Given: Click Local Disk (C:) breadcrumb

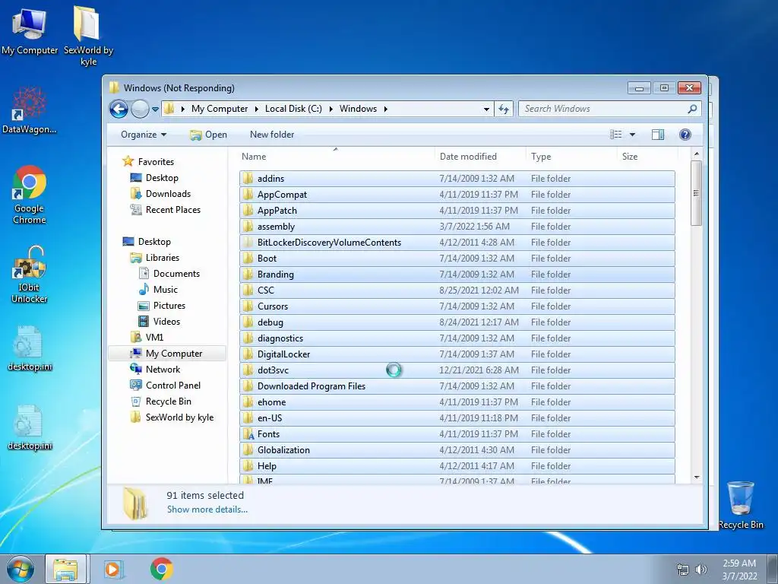Looking at the screenshot, I should coord(293,109).
